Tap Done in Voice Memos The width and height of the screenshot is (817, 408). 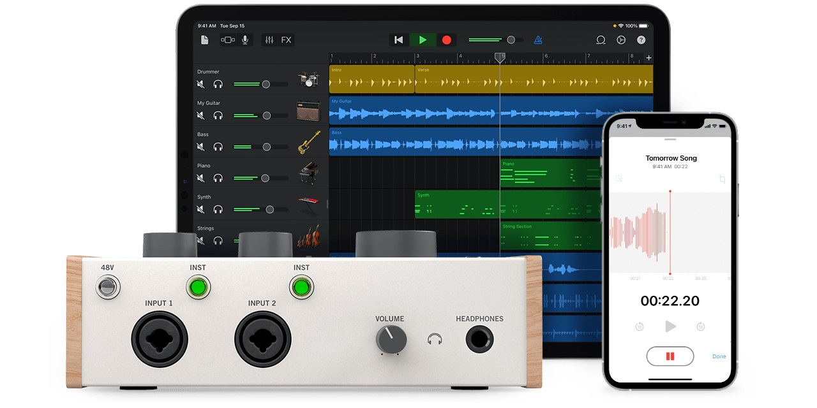(719, 356)
